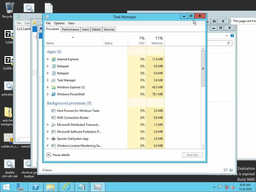Switch to Notepad from the taskbar
The width and height of the screenshot is (256, 192).
coord(82,187)
